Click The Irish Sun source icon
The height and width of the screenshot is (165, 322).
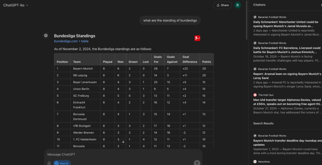tap(255, 95)
